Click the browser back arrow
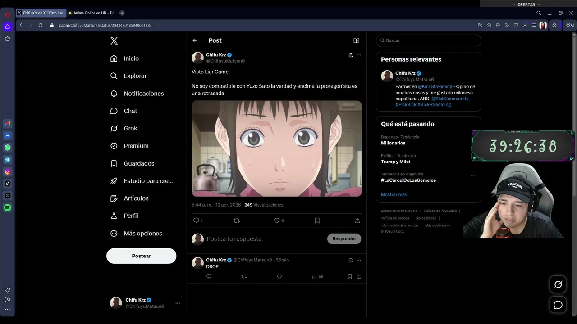Screen dimensions: 577x324 coord(21,25)
